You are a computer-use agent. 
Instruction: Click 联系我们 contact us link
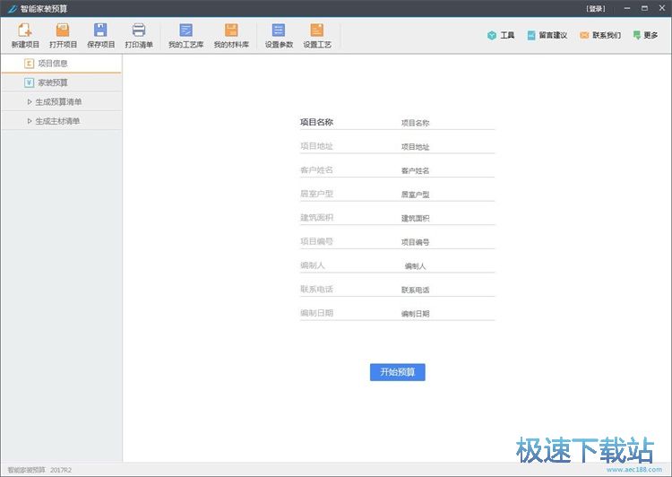pos(599,36)
